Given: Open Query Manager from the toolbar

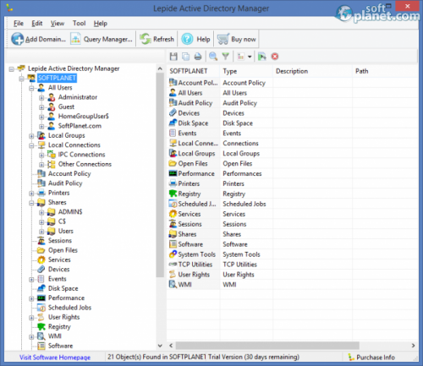Looking at the screenshot, I should (x=102, y=39).
